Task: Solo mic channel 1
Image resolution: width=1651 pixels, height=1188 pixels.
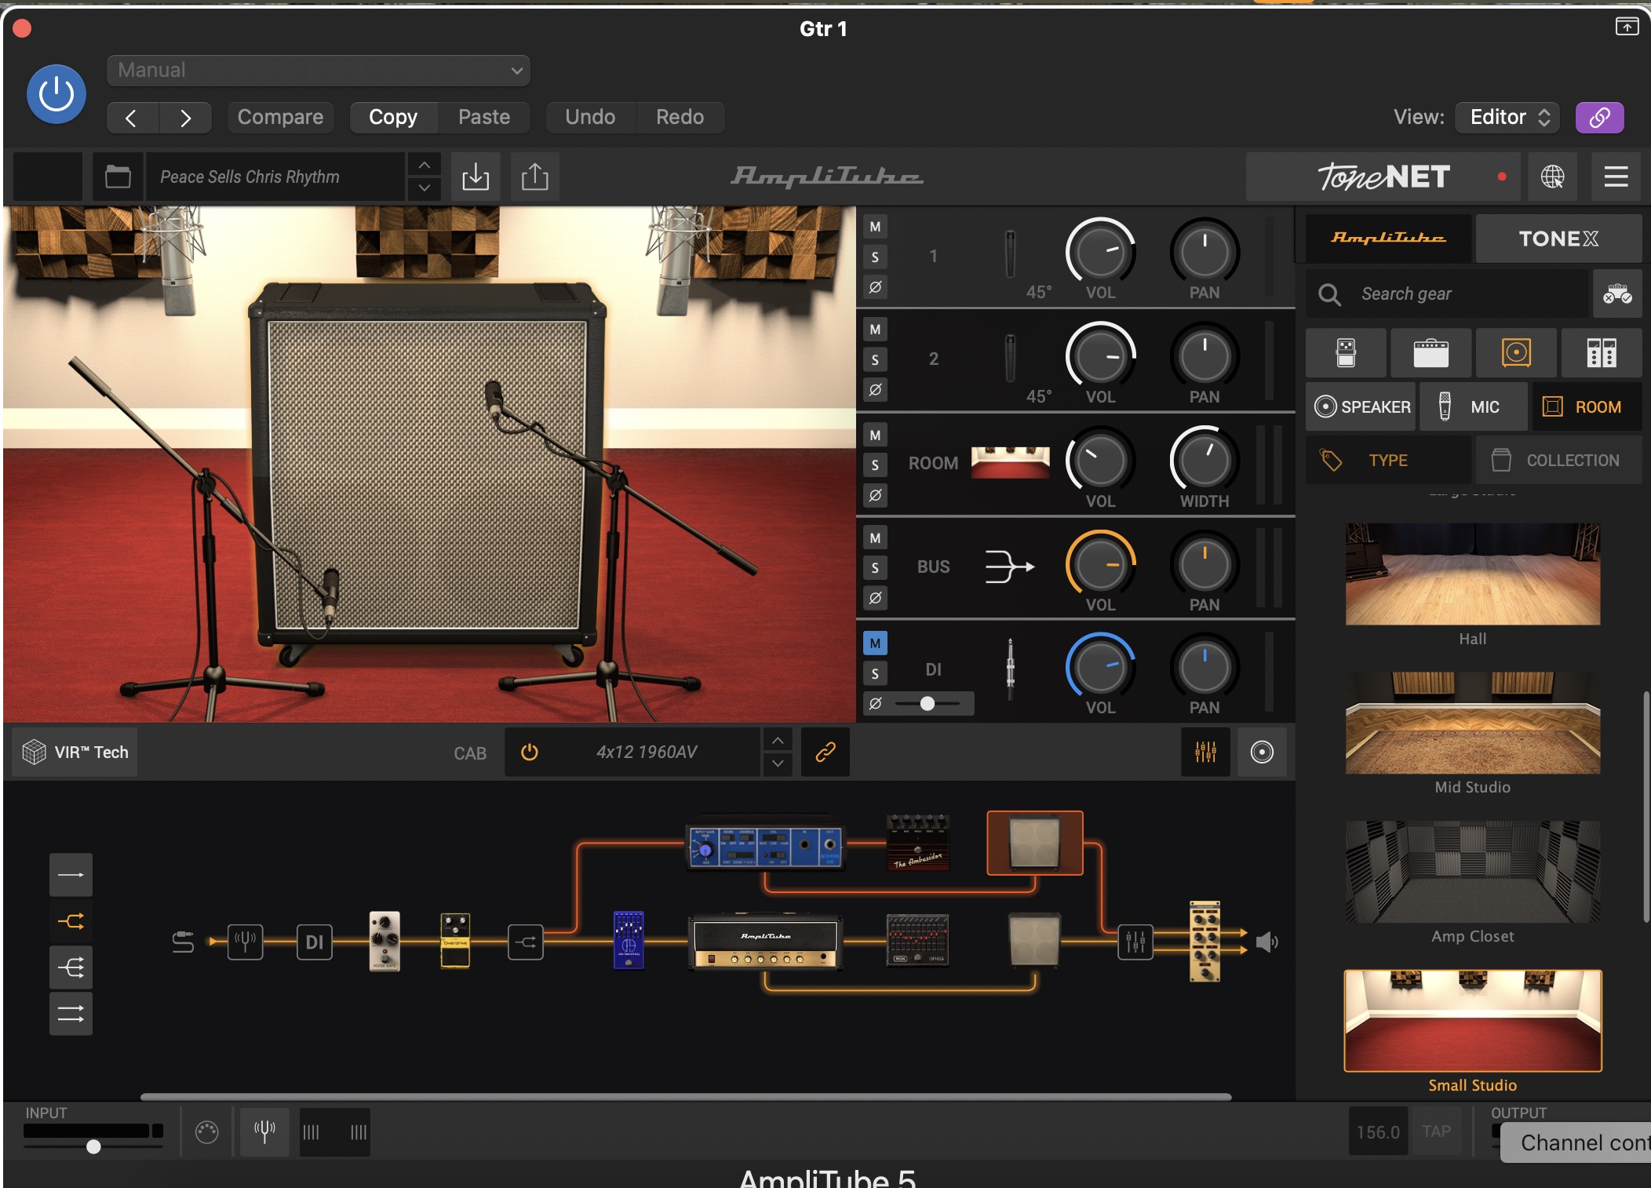Action: pos(875,257)
